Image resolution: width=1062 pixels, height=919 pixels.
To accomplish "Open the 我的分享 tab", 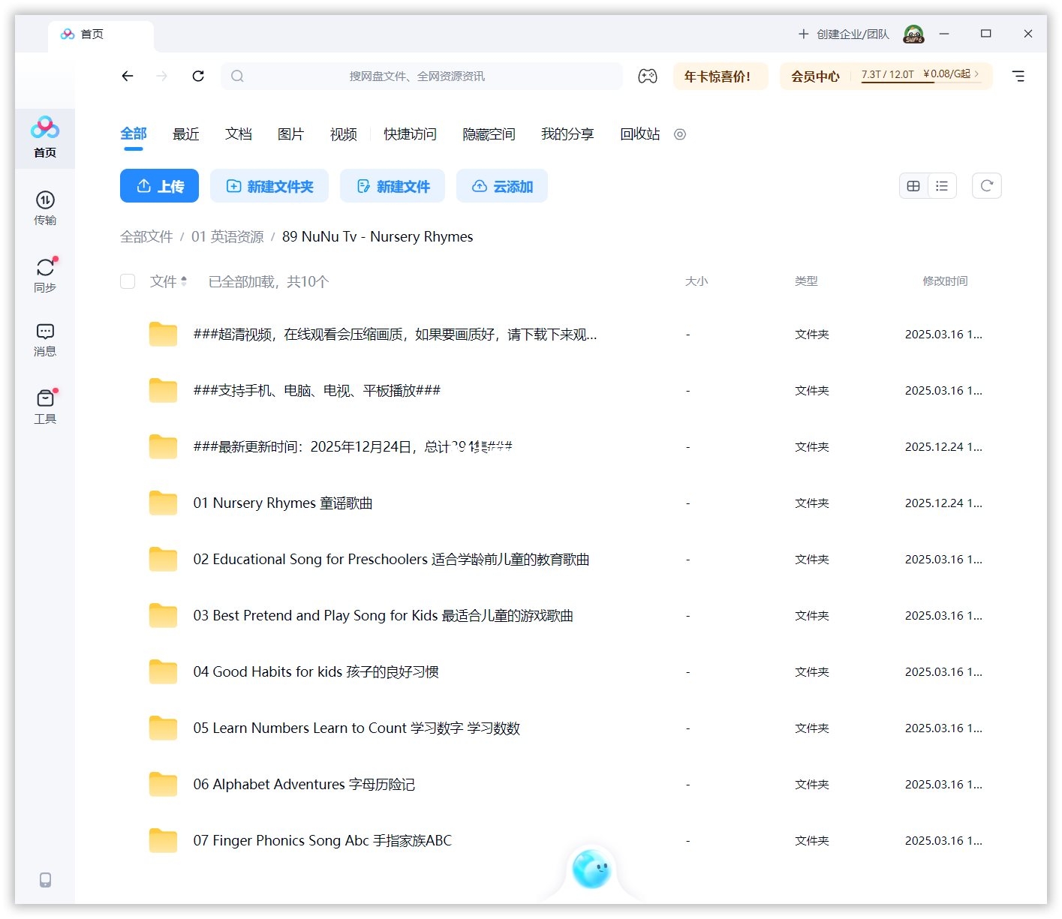I will 567,134.
